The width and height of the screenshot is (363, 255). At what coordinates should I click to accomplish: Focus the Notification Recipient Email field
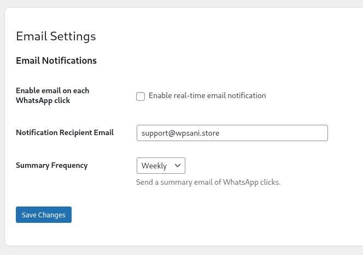[x=232, y=133]
